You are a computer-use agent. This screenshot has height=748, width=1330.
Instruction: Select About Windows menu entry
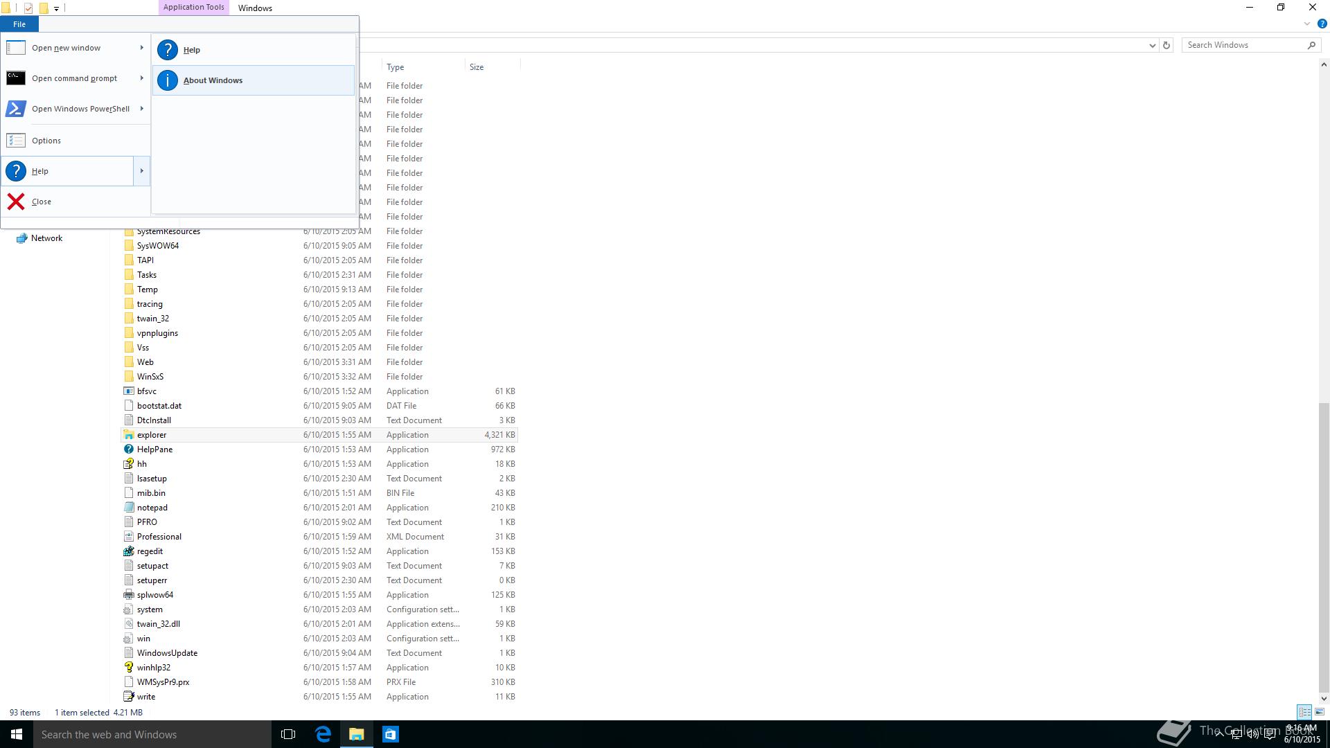(254, 80)
